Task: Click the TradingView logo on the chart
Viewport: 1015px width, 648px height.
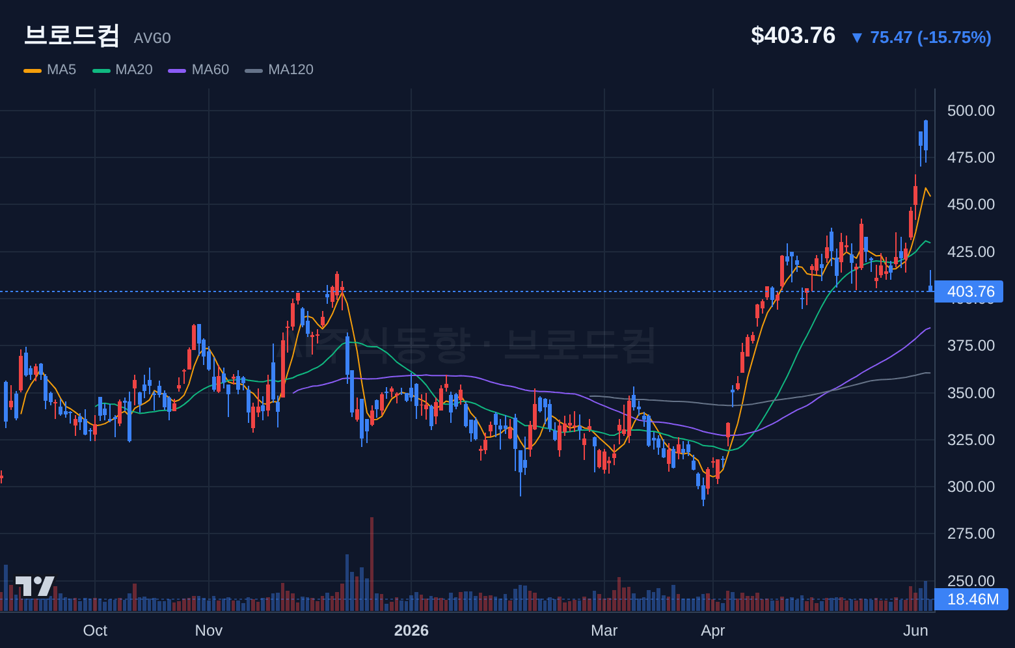Action: (x=35, y=586)
